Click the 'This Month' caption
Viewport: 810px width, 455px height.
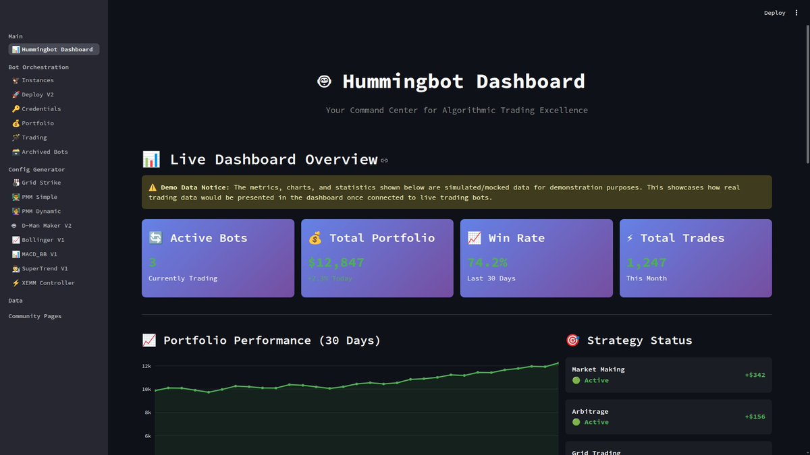[x=647, y=278]
